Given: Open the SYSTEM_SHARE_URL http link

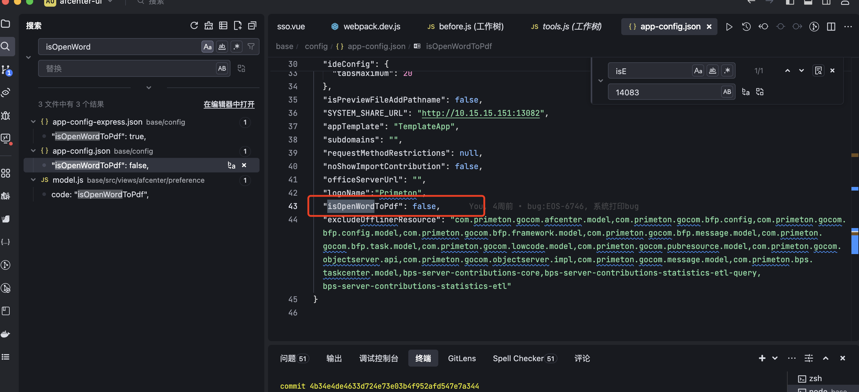Looking at the screenshot, I should (x=480, y=113).
